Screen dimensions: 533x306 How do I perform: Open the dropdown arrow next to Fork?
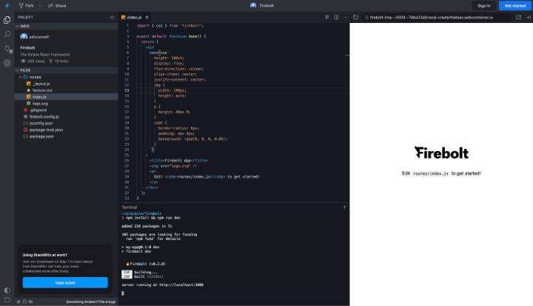click(40, 5)
